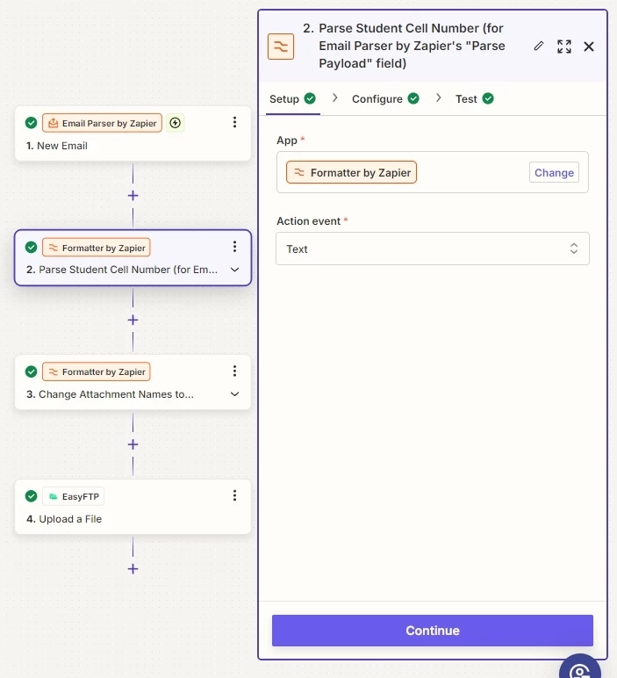Click the Formatter by Zapier badge on step 3
617x678 pixels.
click(97, 371)
